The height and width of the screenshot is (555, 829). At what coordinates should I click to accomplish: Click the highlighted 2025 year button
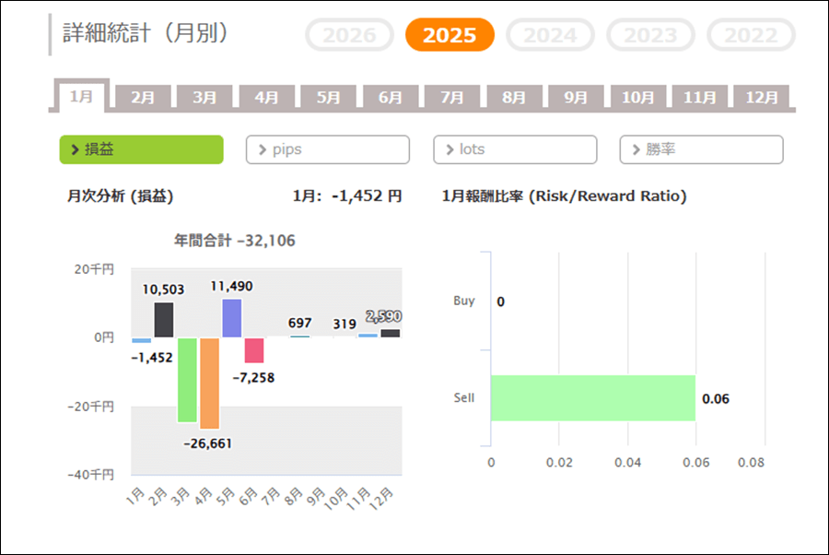click(450, 36)
